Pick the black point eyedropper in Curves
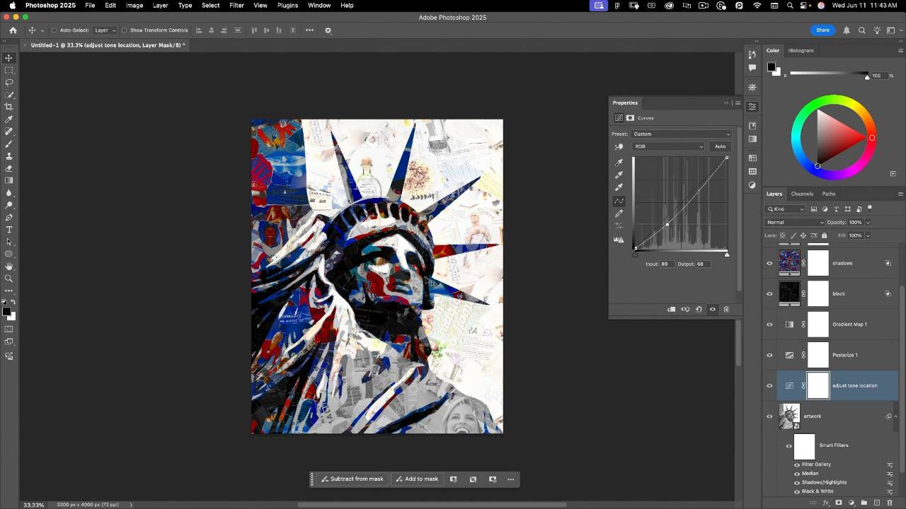This screenshot has height=509, width=906. coord(619,162)
